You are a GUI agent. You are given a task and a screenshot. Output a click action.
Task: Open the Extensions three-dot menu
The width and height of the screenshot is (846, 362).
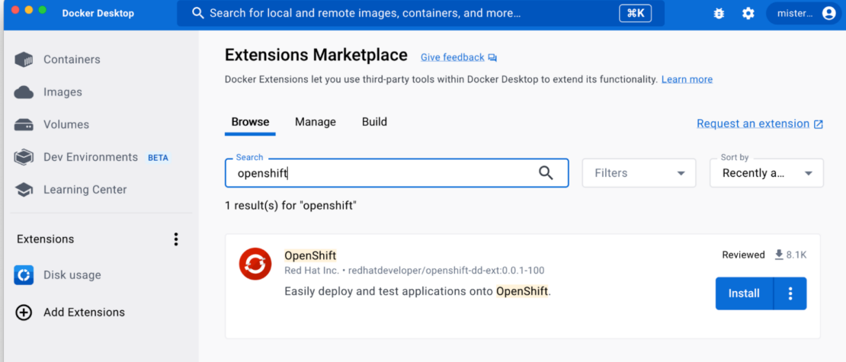click(x=176, y=239)
